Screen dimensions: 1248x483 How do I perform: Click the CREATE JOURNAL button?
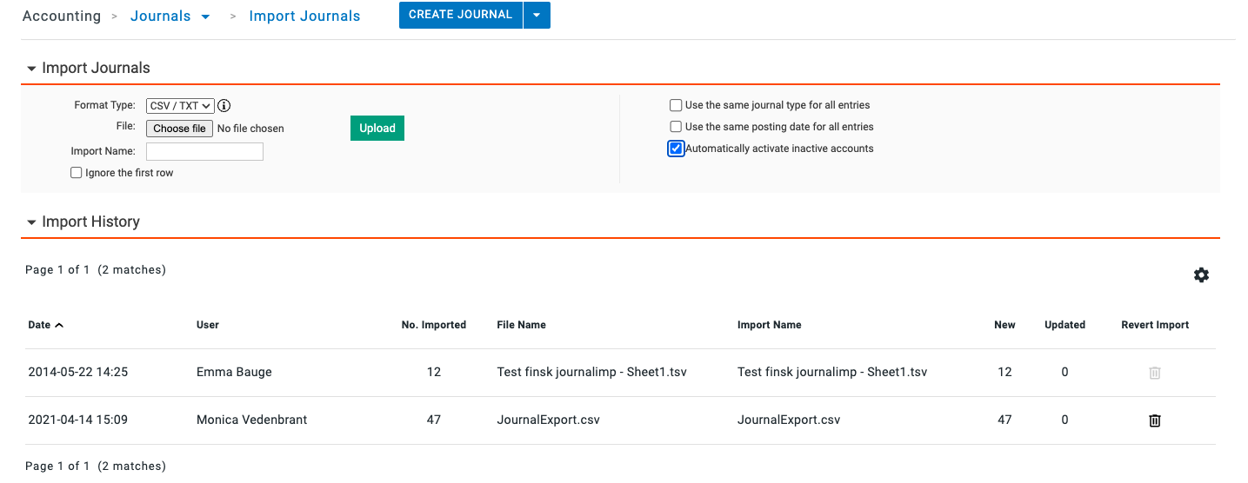(461, 15)
